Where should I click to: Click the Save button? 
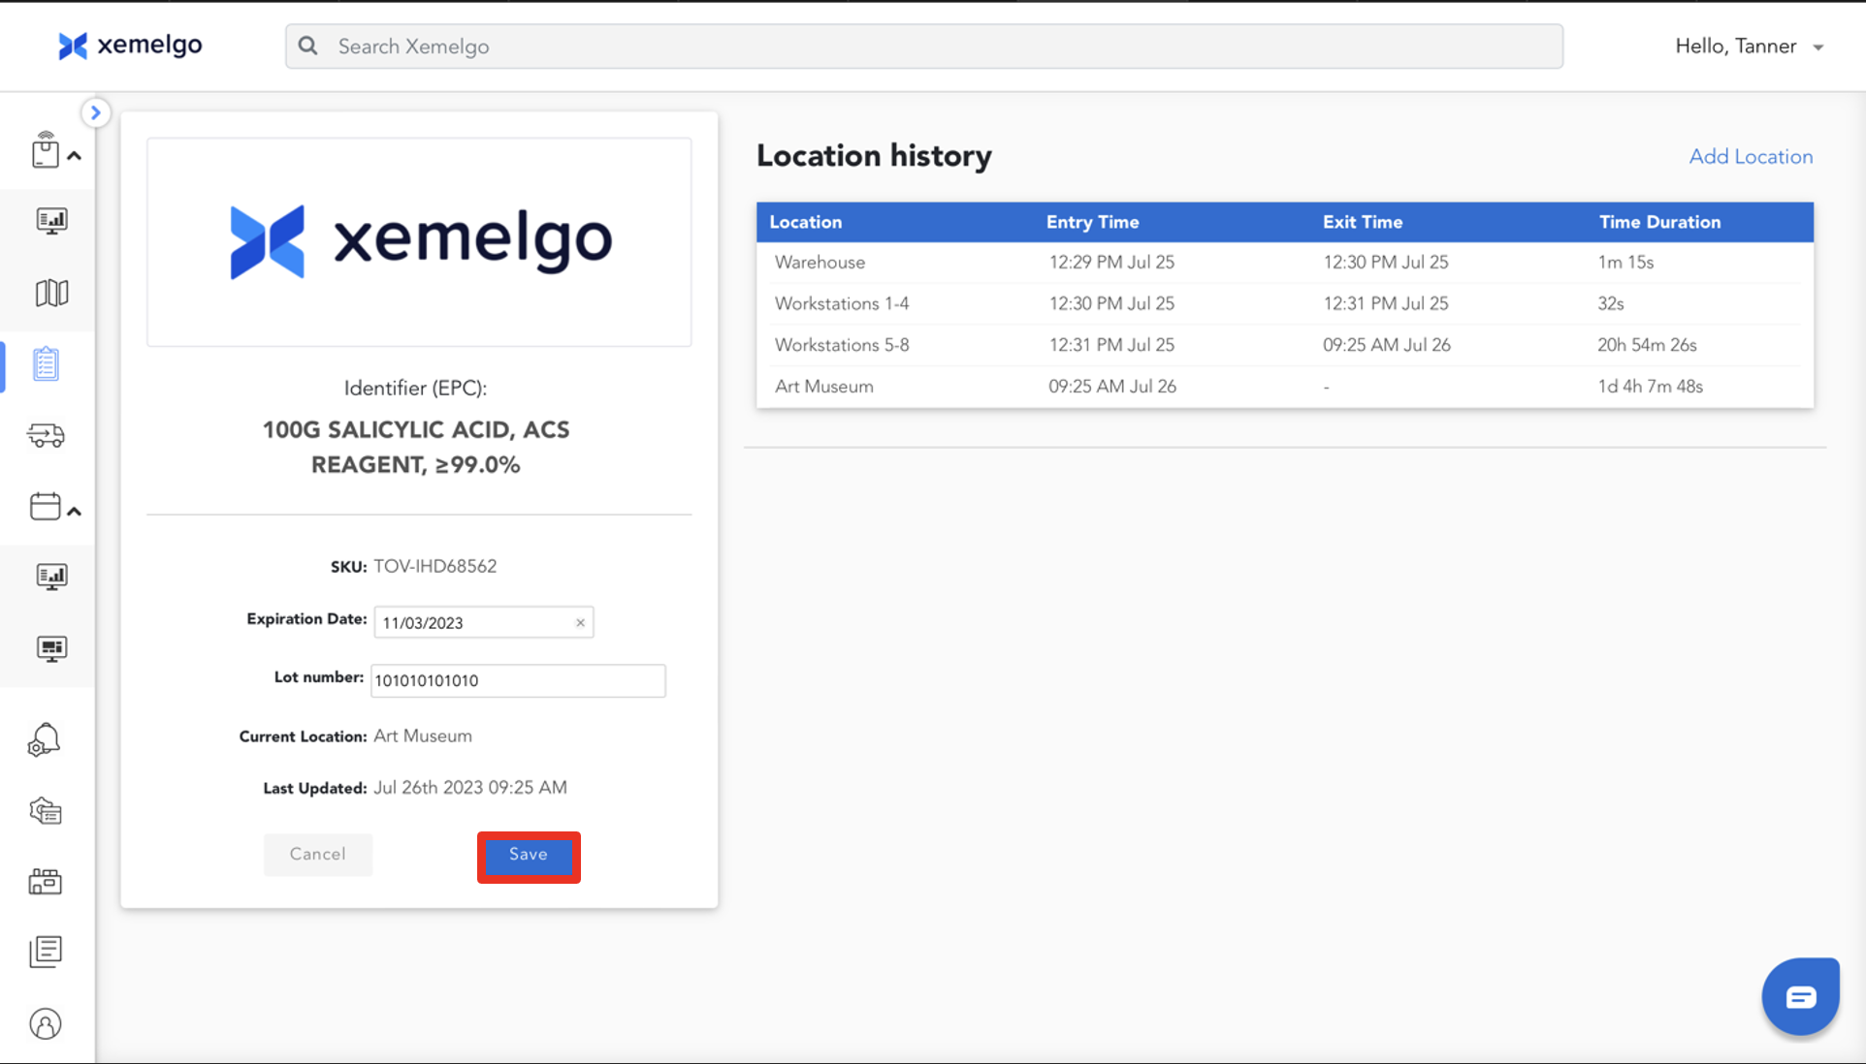click(529, 855)
